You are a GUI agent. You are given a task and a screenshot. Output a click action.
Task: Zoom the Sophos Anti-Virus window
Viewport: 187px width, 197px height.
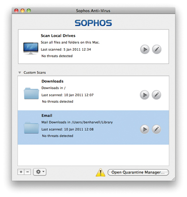(29, 11)
